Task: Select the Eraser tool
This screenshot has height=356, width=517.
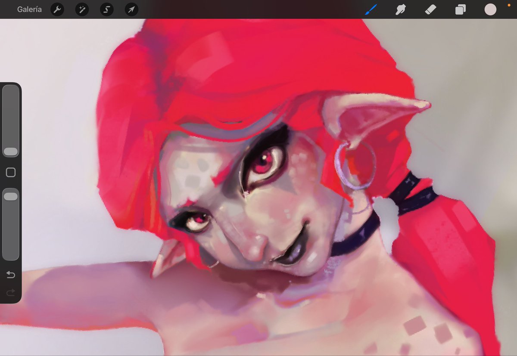Action: pyautogui.click(x=431, y=9)
